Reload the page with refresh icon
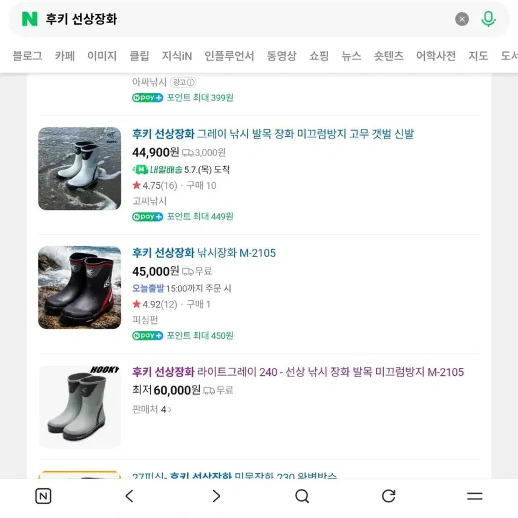This screenshot has width=518, height=518. (x=388, y=496)
